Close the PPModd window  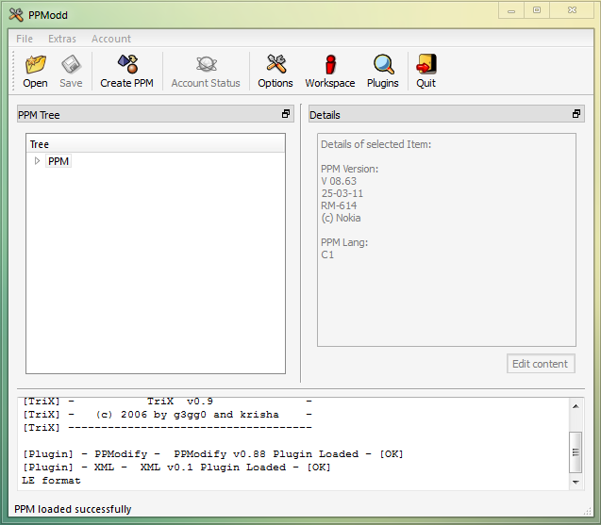572,10
